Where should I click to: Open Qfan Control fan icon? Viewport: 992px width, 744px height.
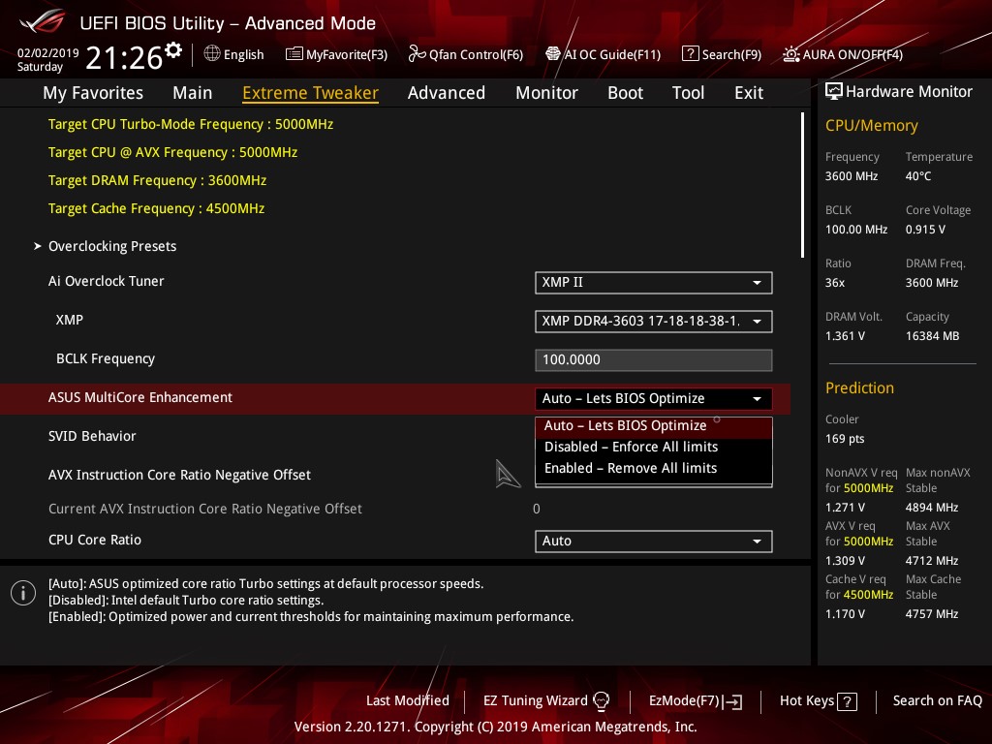click(417, 54)
